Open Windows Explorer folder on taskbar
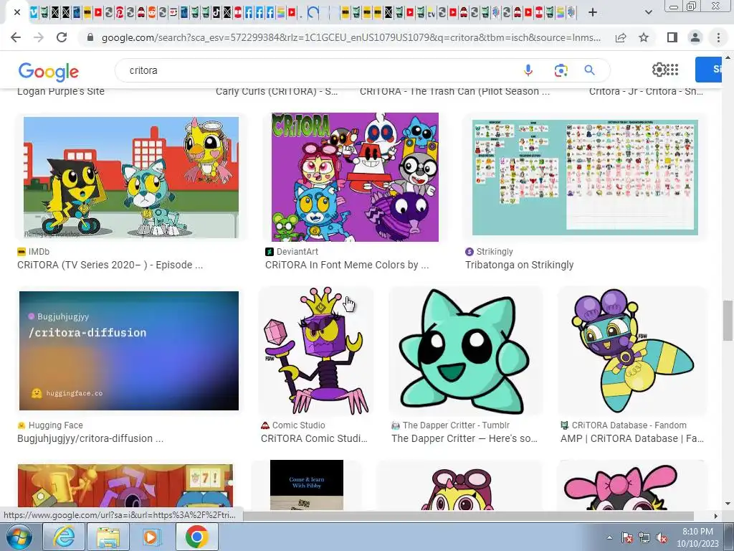The height and width of the screenshot is (551, 734). point(108,537)
